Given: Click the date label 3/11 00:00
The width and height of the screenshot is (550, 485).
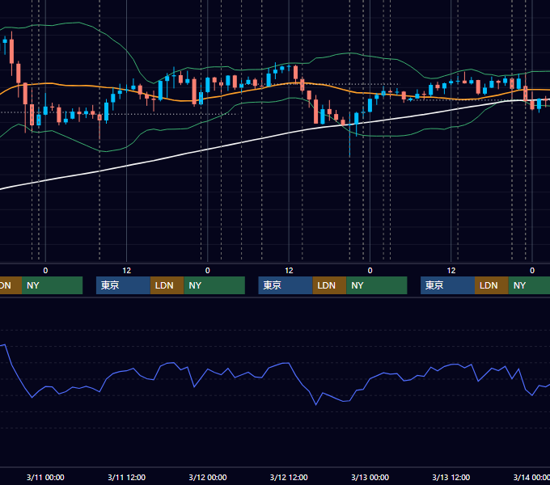Looking at the screenshot, I should pyautogui.click(x=45, y=477).
